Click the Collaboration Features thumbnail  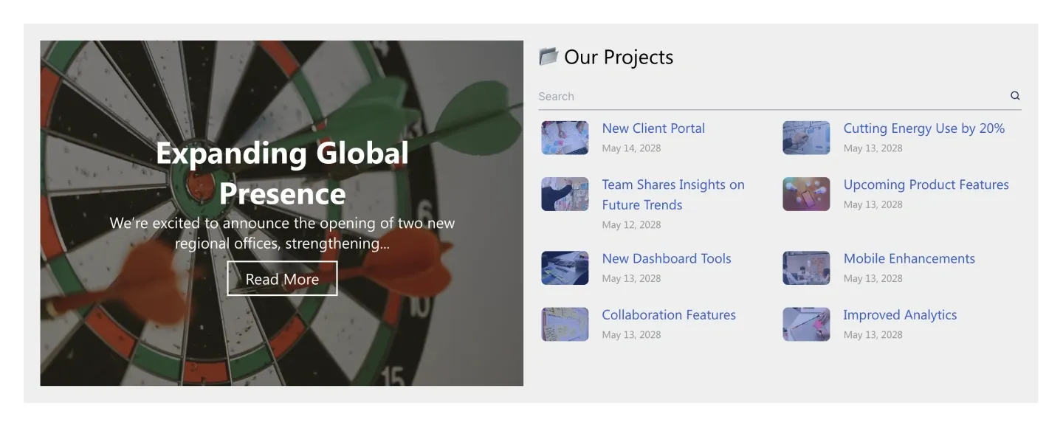point(565,324)
